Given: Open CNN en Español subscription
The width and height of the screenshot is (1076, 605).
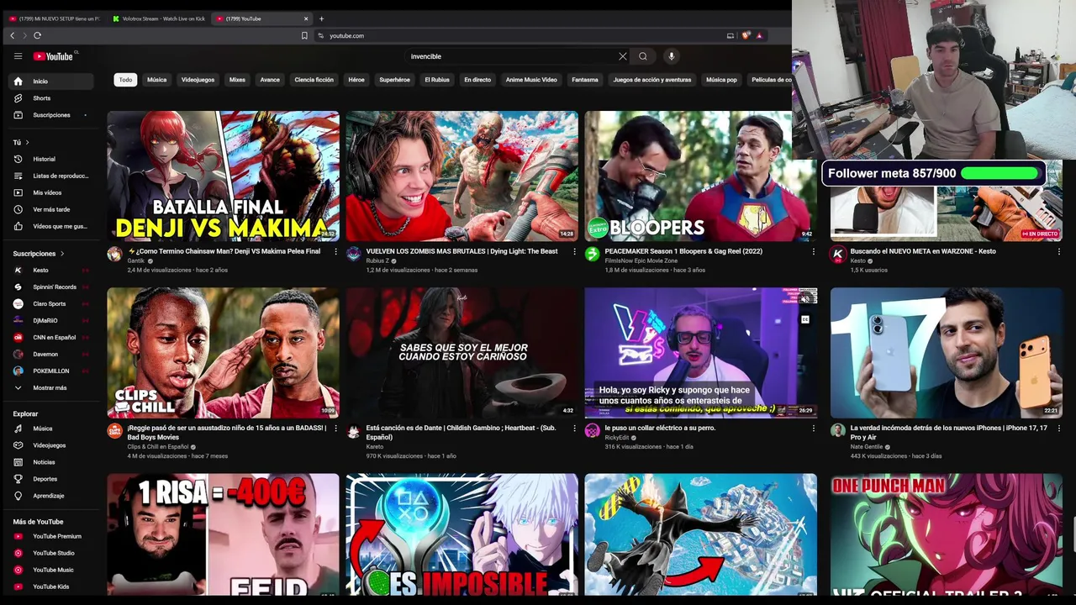Looking at the screenshot, I should 50,337.
